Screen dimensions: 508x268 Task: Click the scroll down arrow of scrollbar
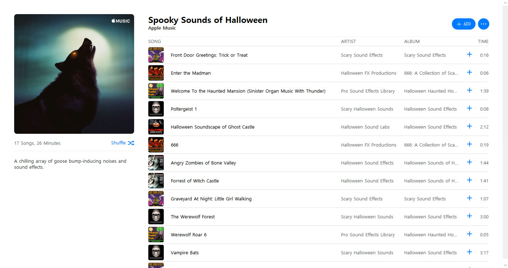pyautogui.click(x=505, y=265)
